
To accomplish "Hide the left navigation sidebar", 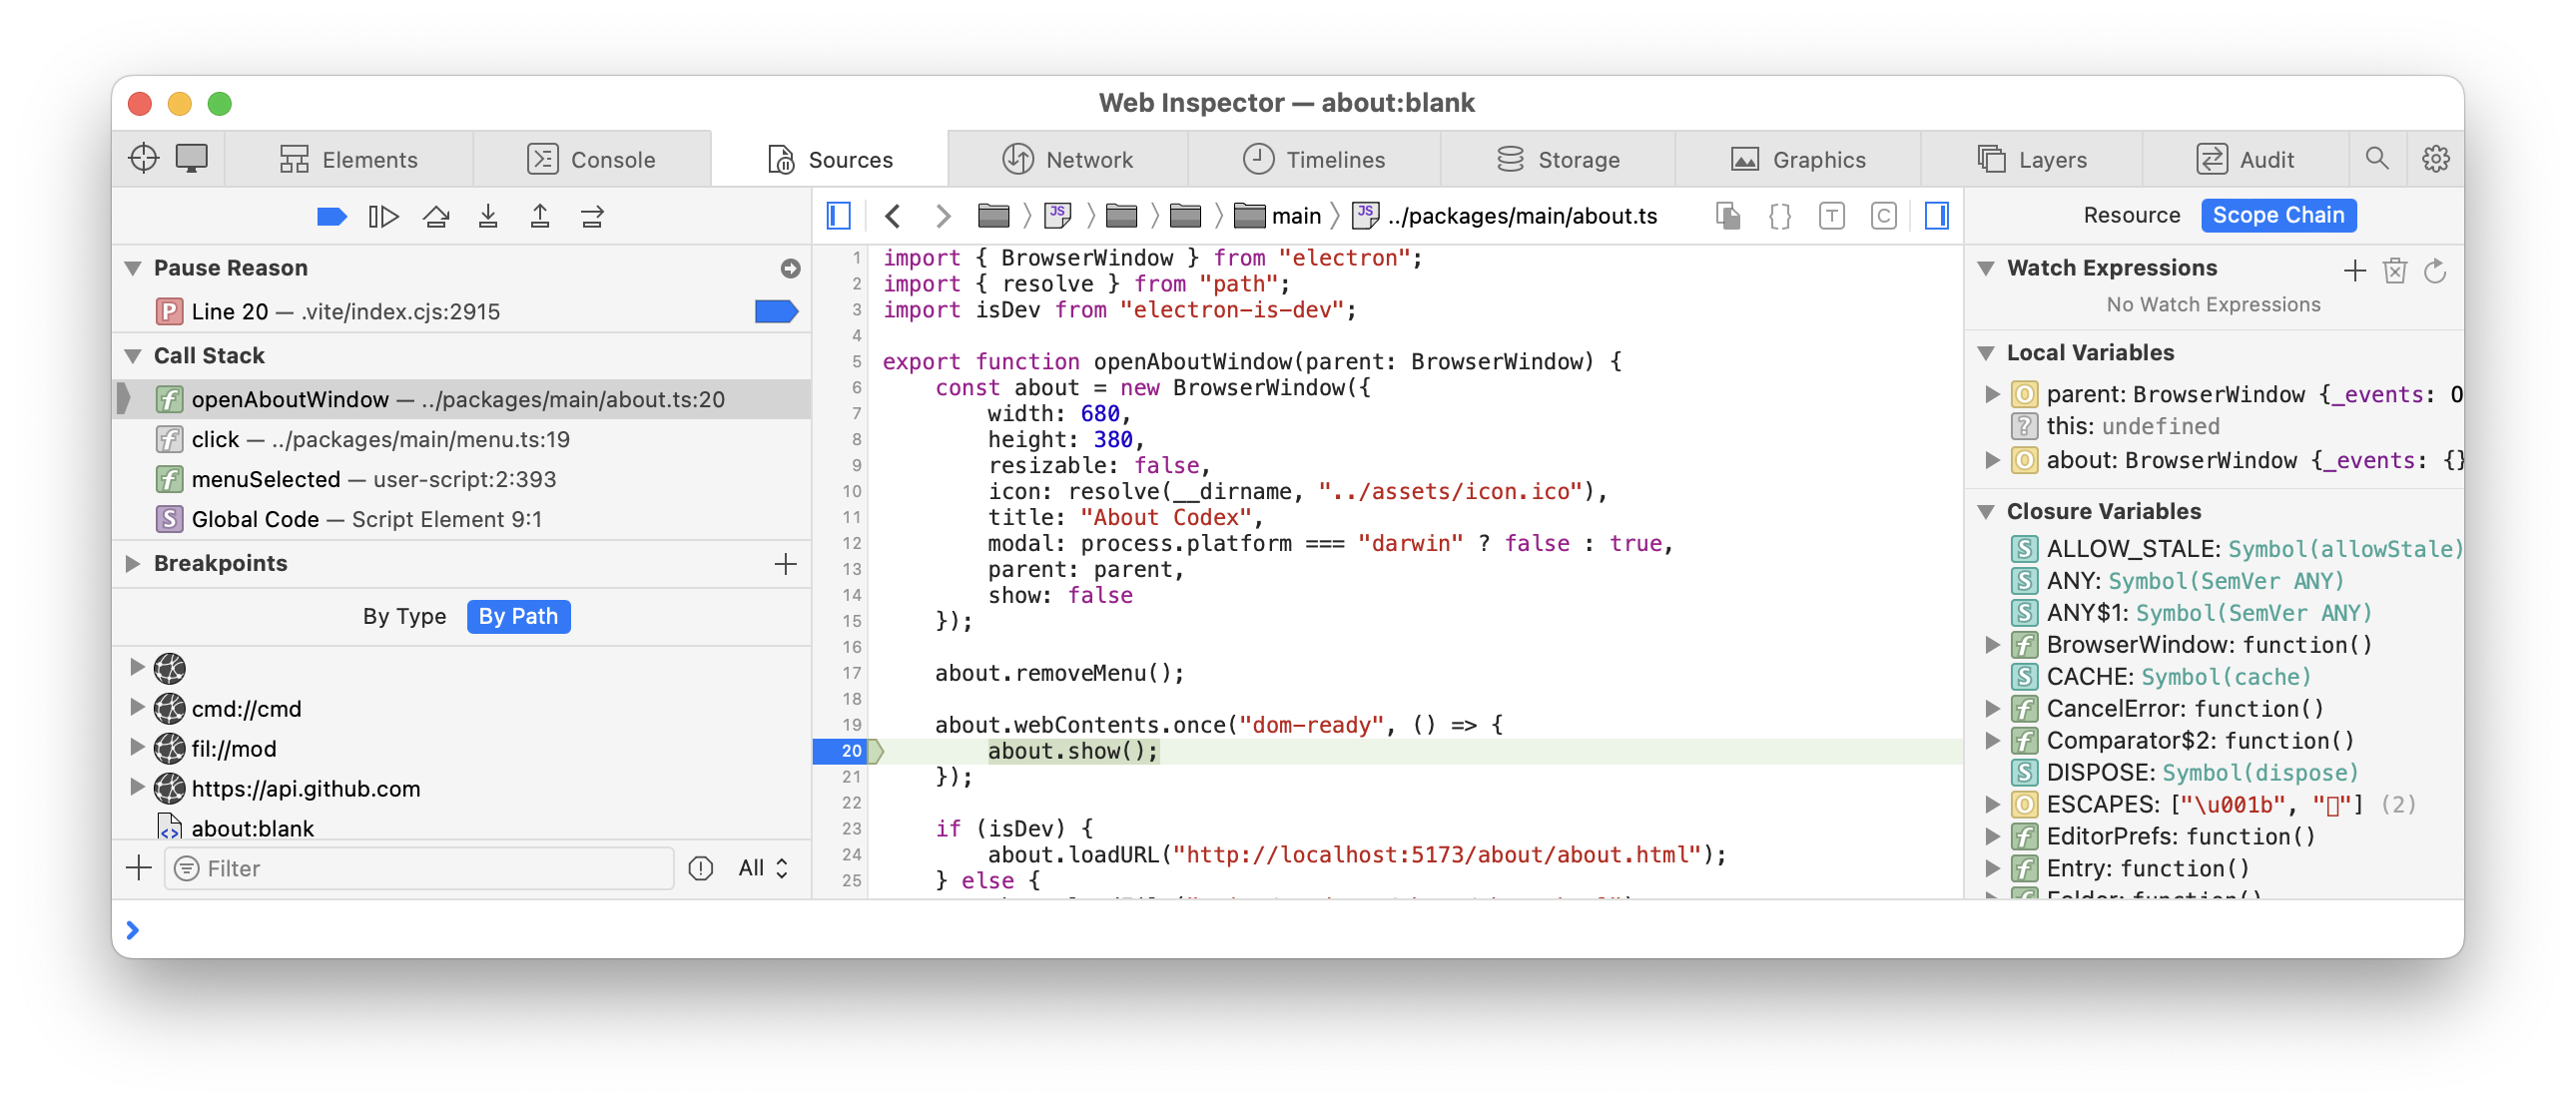I will pos(839,216).
